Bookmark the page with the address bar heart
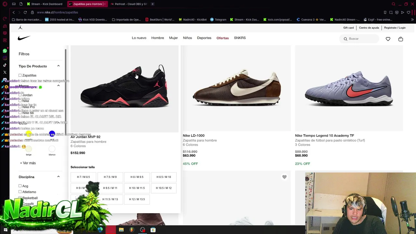 coord(409,12)
